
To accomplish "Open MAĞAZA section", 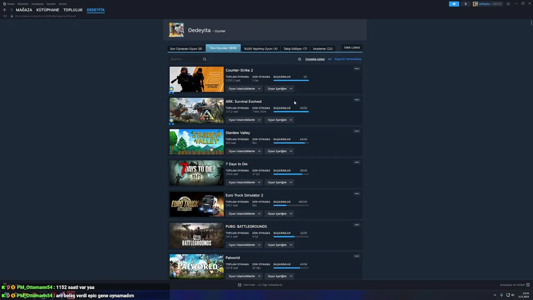I will [24, 10].
